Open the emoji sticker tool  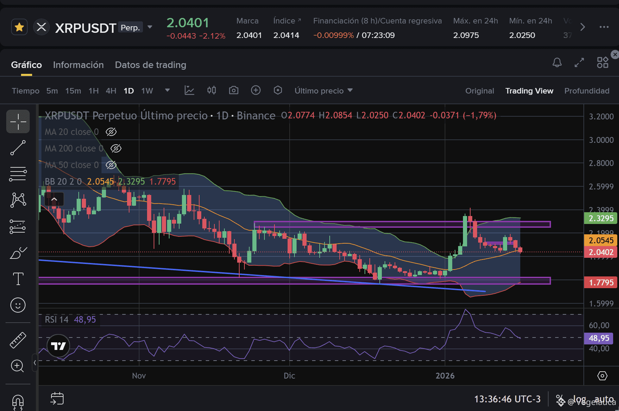click(x=18, y=305)
